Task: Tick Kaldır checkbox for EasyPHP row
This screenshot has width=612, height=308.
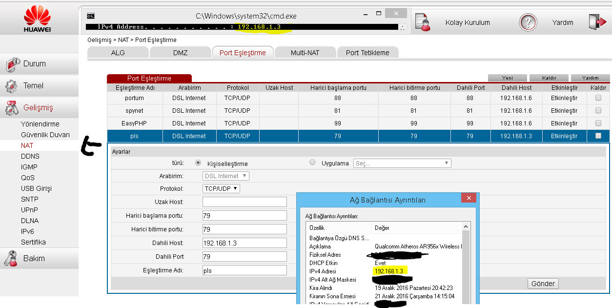Action: point(598,123)
